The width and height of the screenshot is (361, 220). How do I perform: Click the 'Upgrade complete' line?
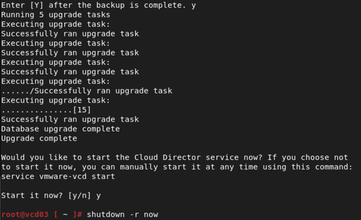coord(39,139)
